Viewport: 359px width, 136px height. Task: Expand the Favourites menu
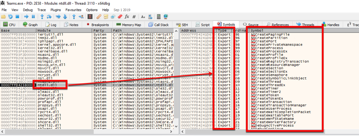(x=73, y=10)
